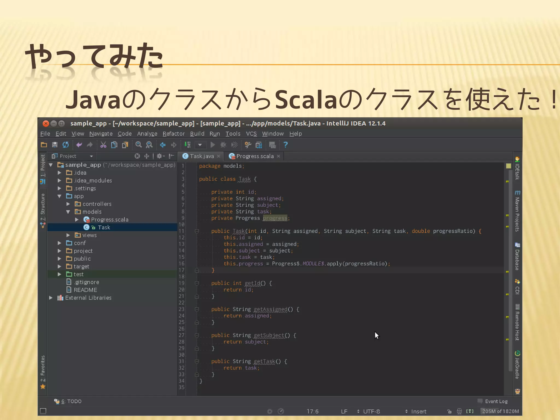Select the conf folder
This screenshot has width=560, height=420.
click(80, 243)
